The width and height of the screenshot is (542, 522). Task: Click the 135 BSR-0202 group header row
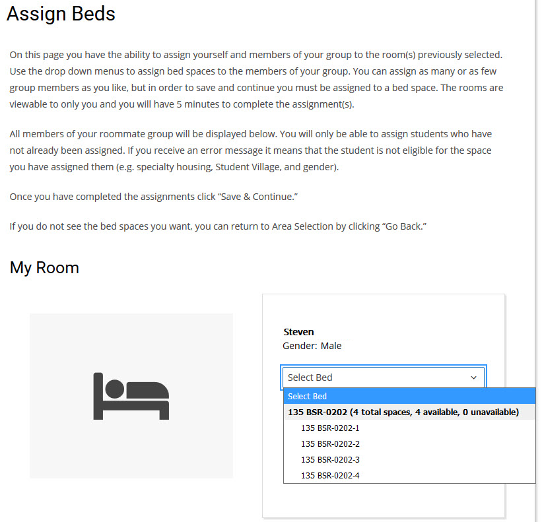[x=403, y=412]
